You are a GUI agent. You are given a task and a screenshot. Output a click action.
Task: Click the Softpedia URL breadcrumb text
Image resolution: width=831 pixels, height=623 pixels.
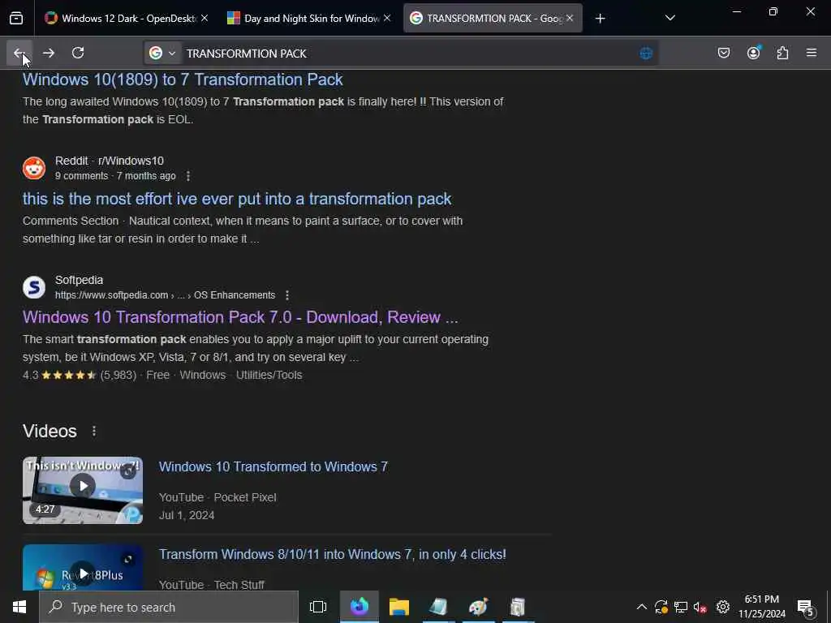[166, 295]
